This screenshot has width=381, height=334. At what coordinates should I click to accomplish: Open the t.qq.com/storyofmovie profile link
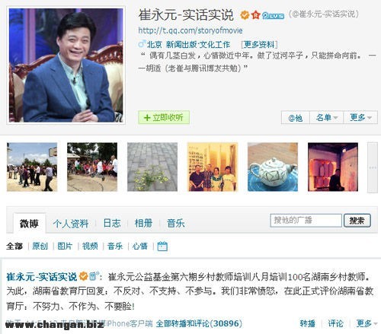tap(190, 30)
